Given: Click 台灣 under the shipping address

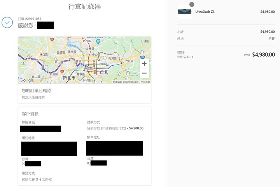Looking at the screenshot, I should (25, 159).
